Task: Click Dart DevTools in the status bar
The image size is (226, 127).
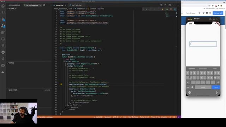Action: (x=133, y=117)
